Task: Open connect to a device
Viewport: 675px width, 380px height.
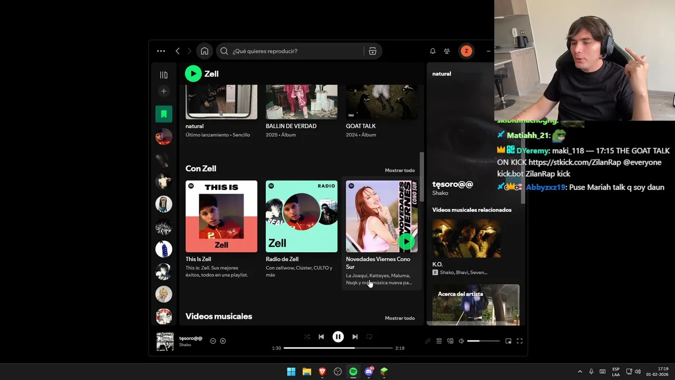Action: tap(450, 341)
